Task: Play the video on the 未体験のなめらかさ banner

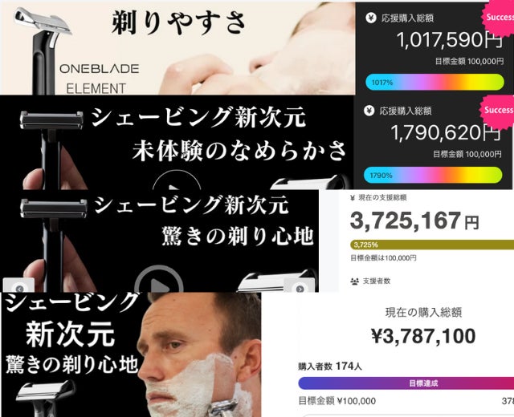Action: click(x=177, y=180)
